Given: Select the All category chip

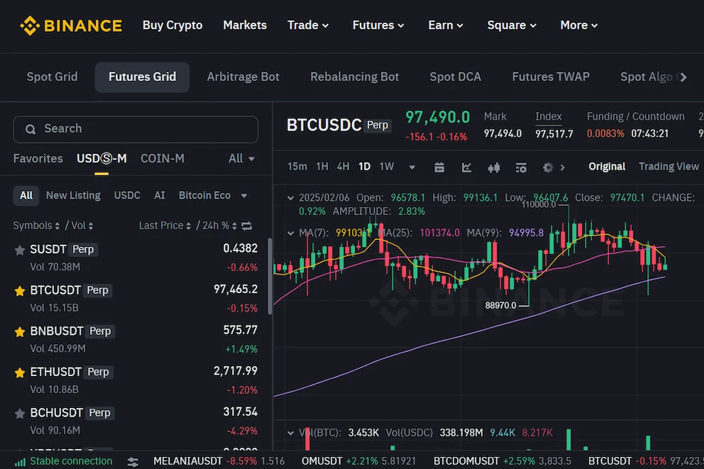Looking at the screenshot, I should (26, 196).
